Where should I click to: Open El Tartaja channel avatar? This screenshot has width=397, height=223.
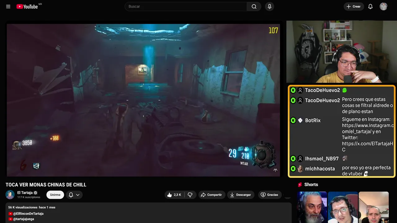(10, 195)
